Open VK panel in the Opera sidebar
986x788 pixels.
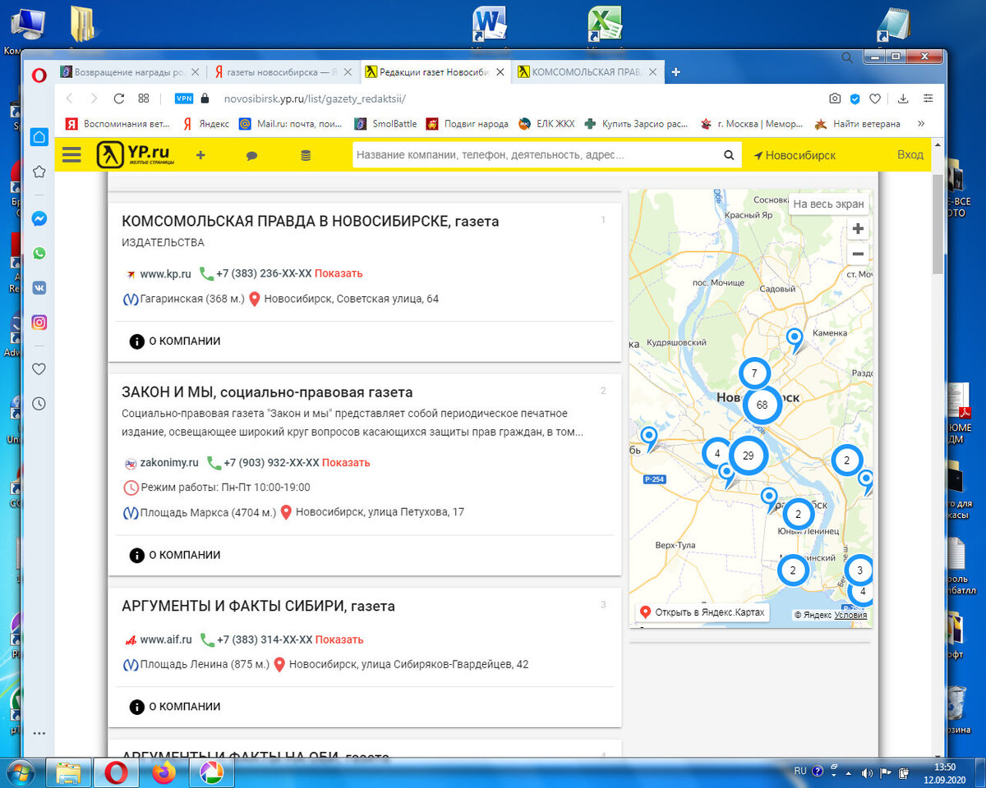pos(39,288)
